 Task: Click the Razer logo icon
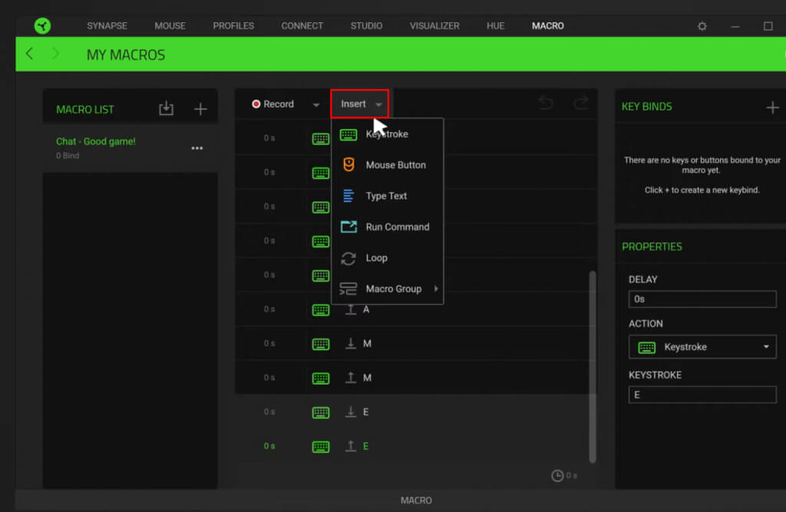(43, 25)
